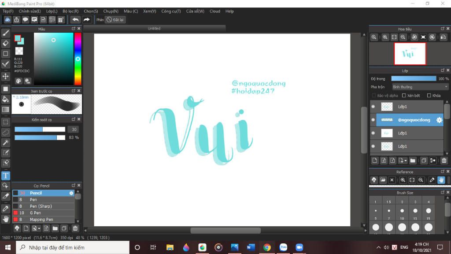Hide the top Lớp1 layer

(373, 107)
